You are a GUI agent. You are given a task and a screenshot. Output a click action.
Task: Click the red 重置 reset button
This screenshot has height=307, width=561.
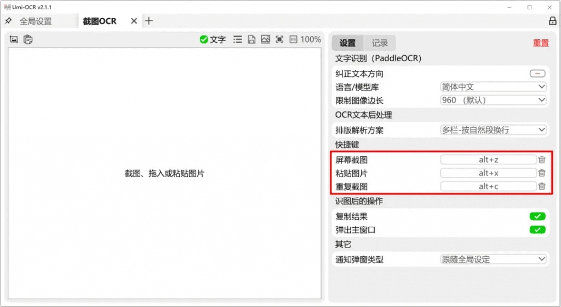(540, 43)
